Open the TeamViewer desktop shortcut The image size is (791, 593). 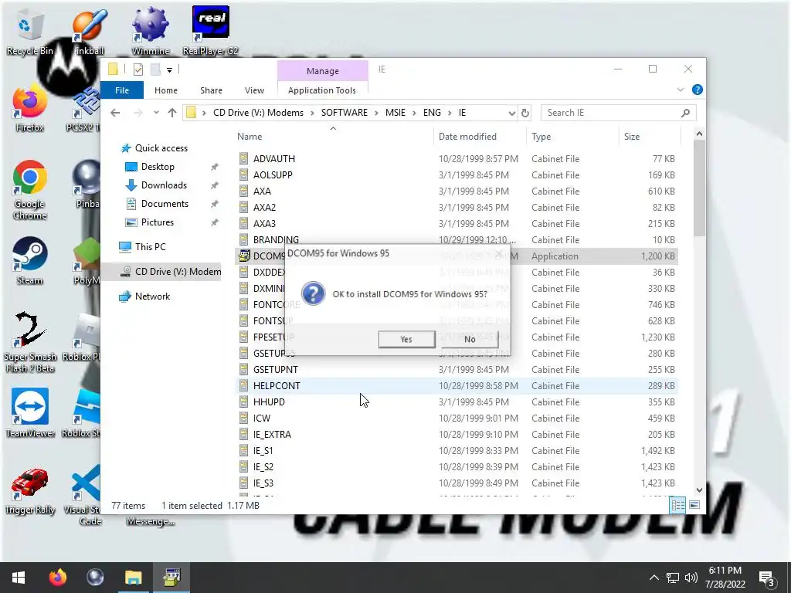30,414
